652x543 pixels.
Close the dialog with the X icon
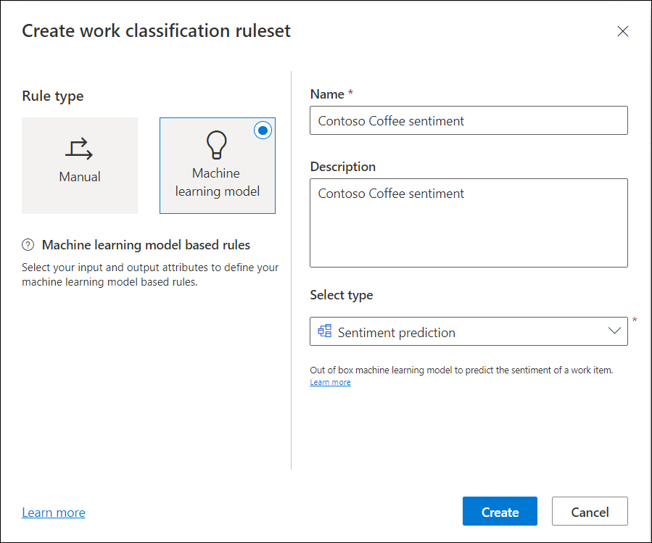(622, 31)
